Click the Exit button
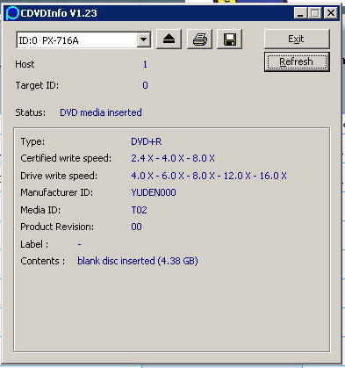Viewport: 345px width, 368px height. 297,39
